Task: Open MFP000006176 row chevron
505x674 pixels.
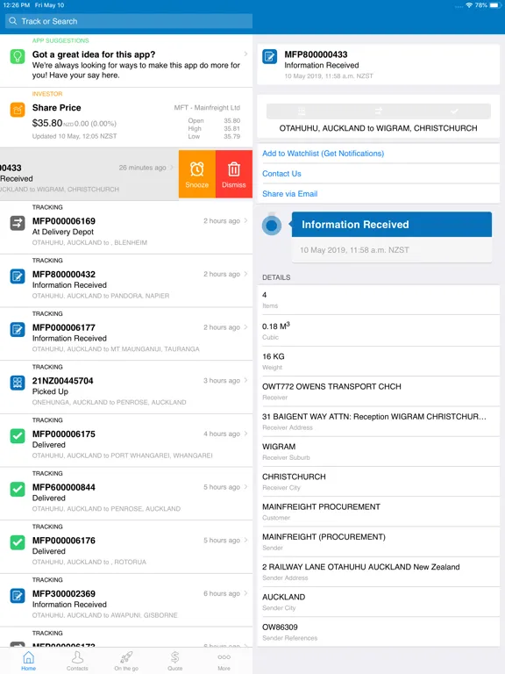Action: pyautogui.click(x=245, y=540)
